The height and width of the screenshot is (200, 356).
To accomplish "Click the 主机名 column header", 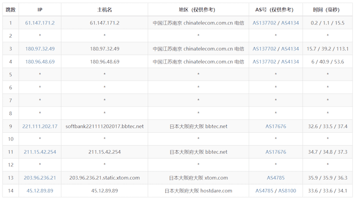I will click(x=104, y=10).
